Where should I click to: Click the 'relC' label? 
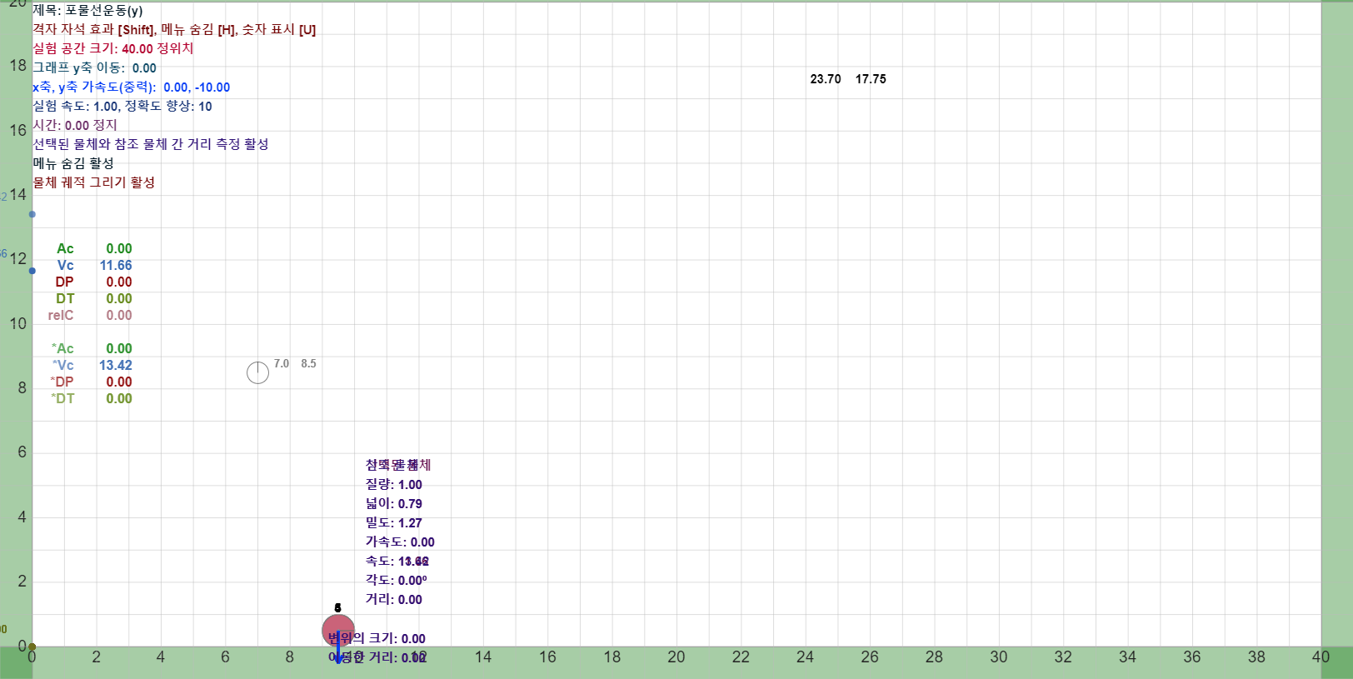pos(61,315)
